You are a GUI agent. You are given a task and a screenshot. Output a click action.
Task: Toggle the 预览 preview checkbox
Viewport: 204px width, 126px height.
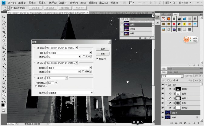[x=97, y=59]
